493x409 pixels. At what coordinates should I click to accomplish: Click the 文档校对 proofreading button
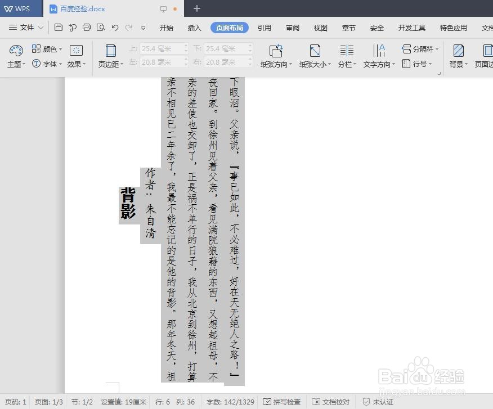330,402
